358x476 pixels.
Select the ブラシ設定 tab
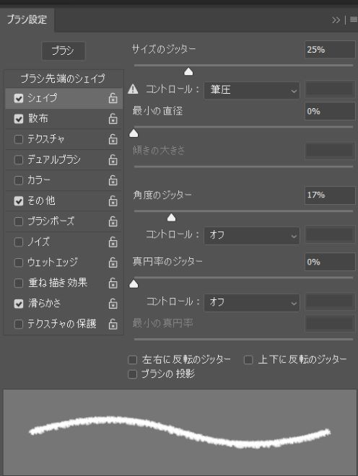click(27, 20)
